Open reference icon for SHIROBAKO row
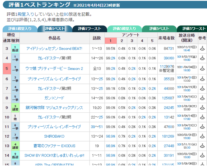 click(x=202, y=136)
